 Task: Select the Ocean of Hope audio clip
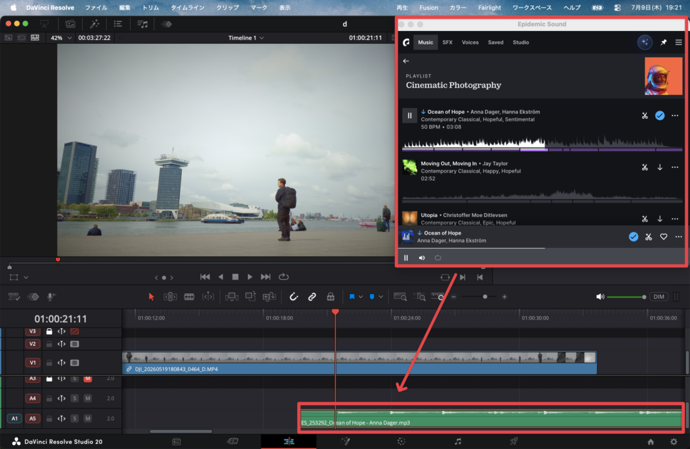pyautogui.click(x=491, y=417)
